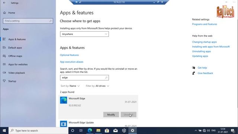Open Offline maps section

[15, 56]
